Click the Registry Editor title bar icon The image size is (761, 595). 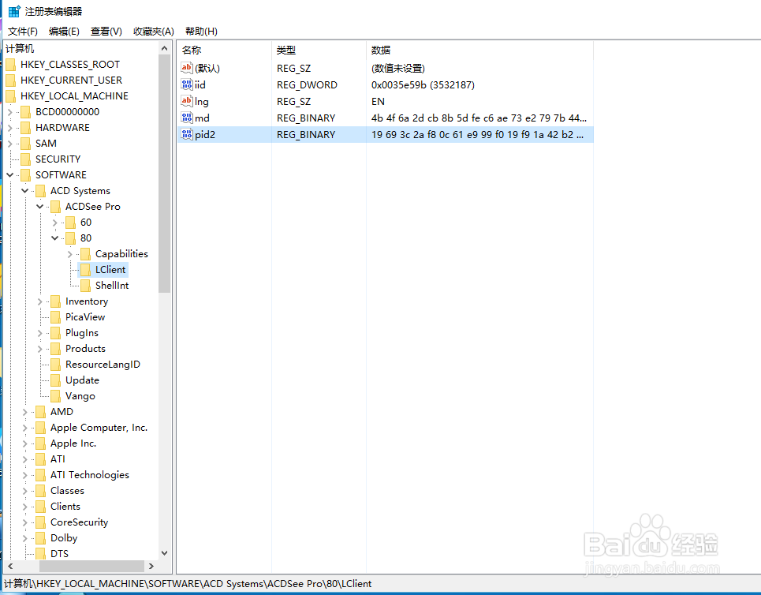[14, 11]
